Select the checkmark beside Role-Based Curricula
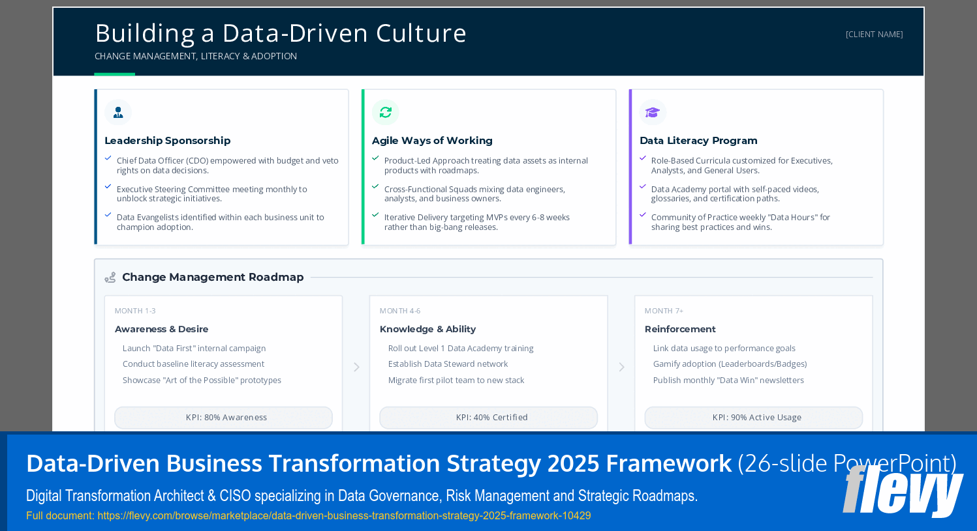The width and height of the screenshot is (977, 531). point(642,158)
